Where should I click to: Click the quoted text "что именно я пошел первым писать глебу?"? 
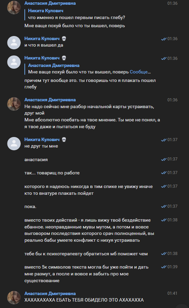pos(76,17)
